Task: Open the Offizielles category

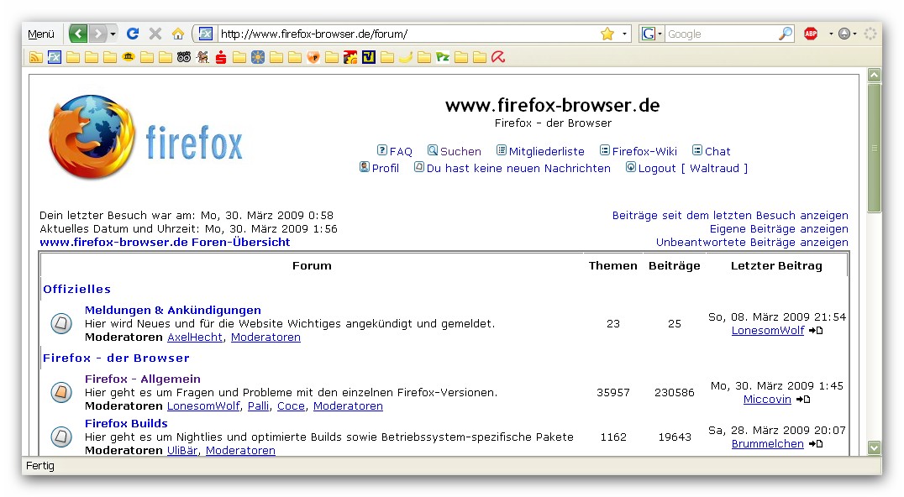Action: [x=76, y=289]
